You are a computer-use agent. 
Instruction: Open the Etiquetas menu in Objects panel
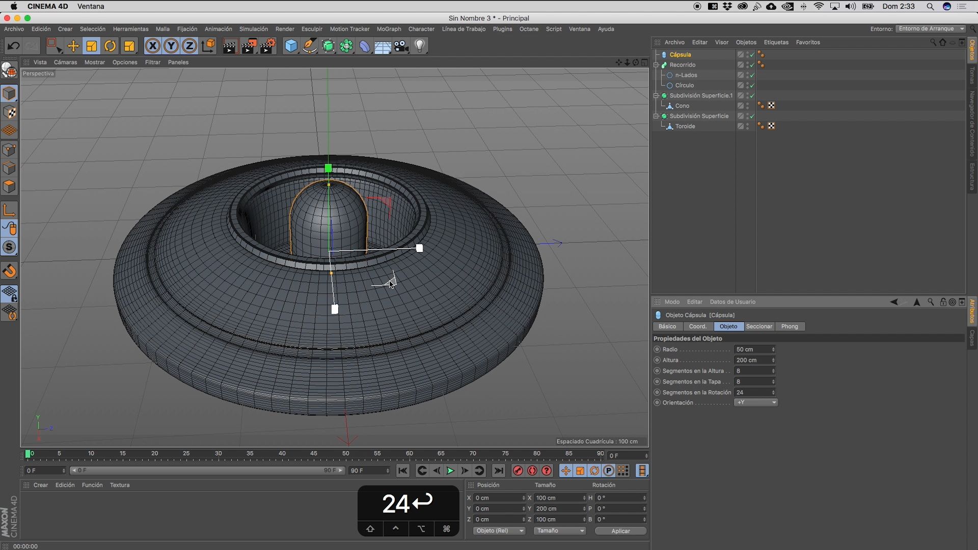776,42
